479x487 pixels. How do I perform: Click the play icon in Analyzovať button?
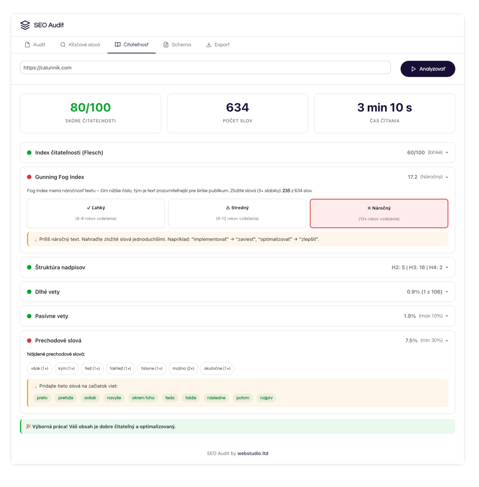[413, 69]
